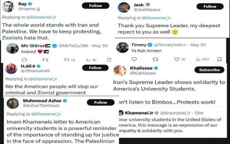
Task: Bookmark Timmy's 'Ya Rab Ameen' tweet
Action: click(x=219, y=59)
